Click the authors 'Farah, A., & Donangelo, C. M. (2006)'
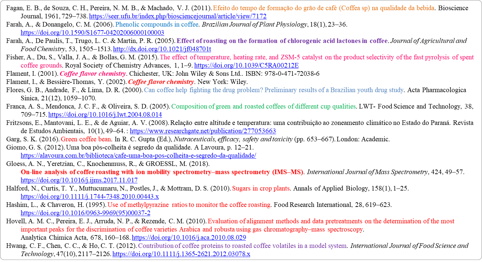482x262 pixels. point(60,24)
